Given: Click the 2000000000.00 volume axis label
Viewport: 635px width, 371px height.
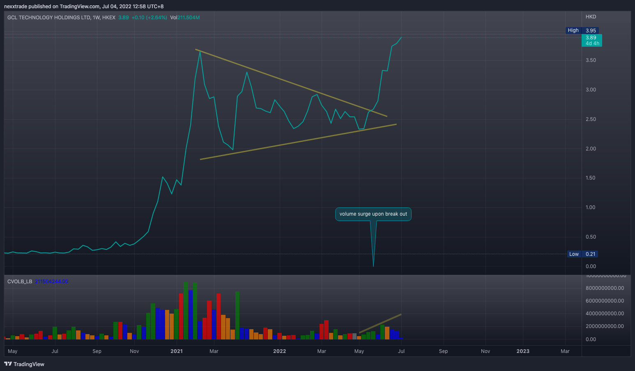Looking at the screenshot, I should (x=605, y=326).
